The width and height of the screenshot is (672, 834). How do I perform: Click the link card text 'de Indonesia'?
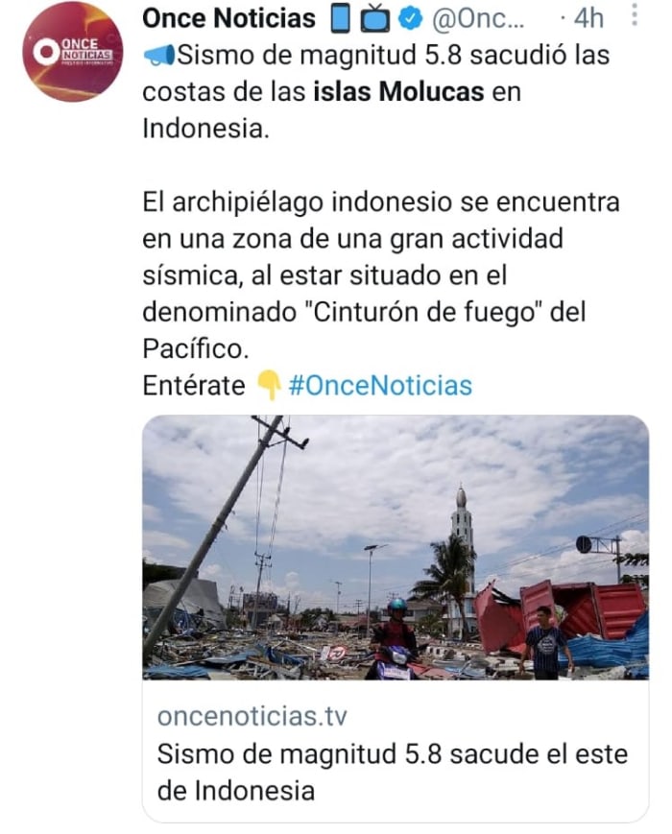click(236, 791)
